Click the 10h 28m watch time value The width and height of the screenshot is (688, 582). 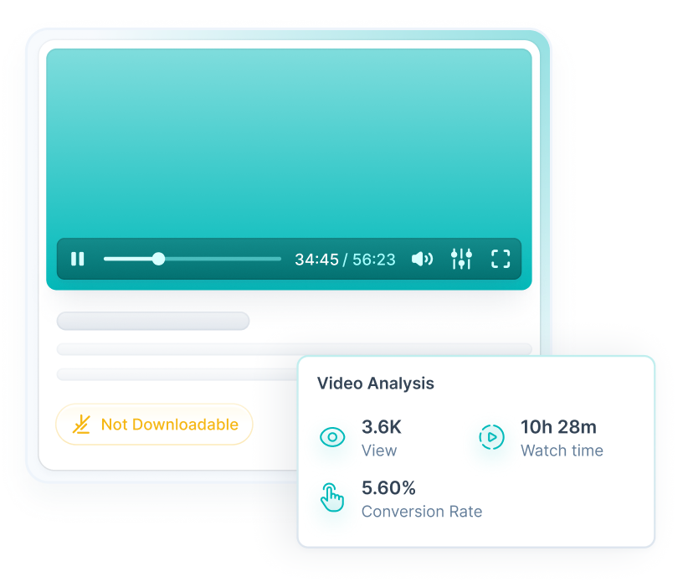tap(558, 427)
